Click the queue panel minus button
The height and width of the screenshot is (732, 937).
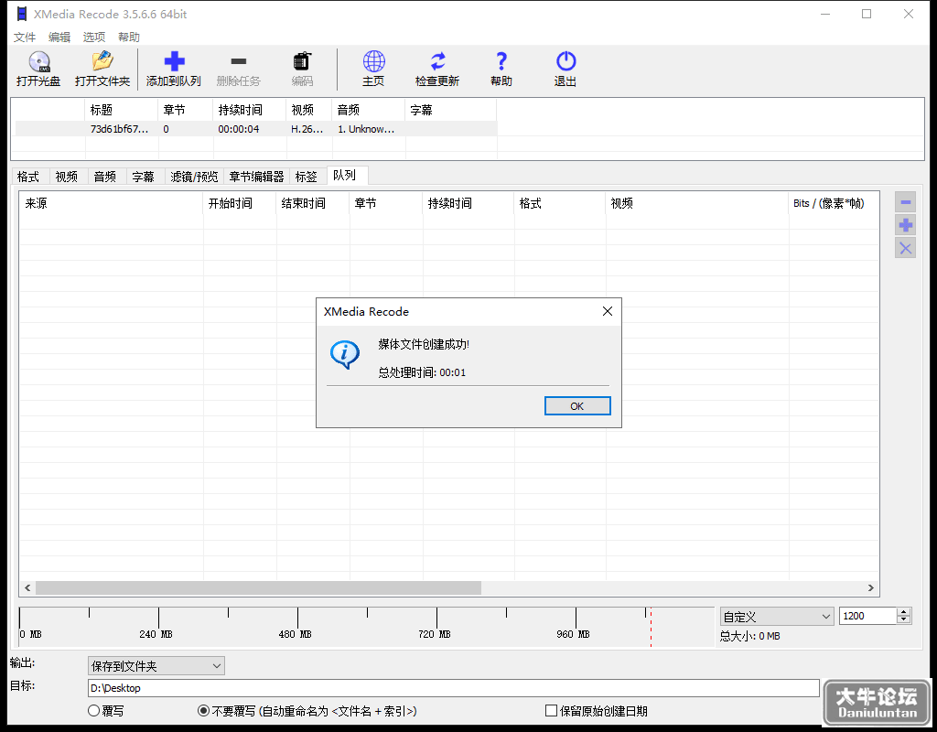click(x=905, y=202)
